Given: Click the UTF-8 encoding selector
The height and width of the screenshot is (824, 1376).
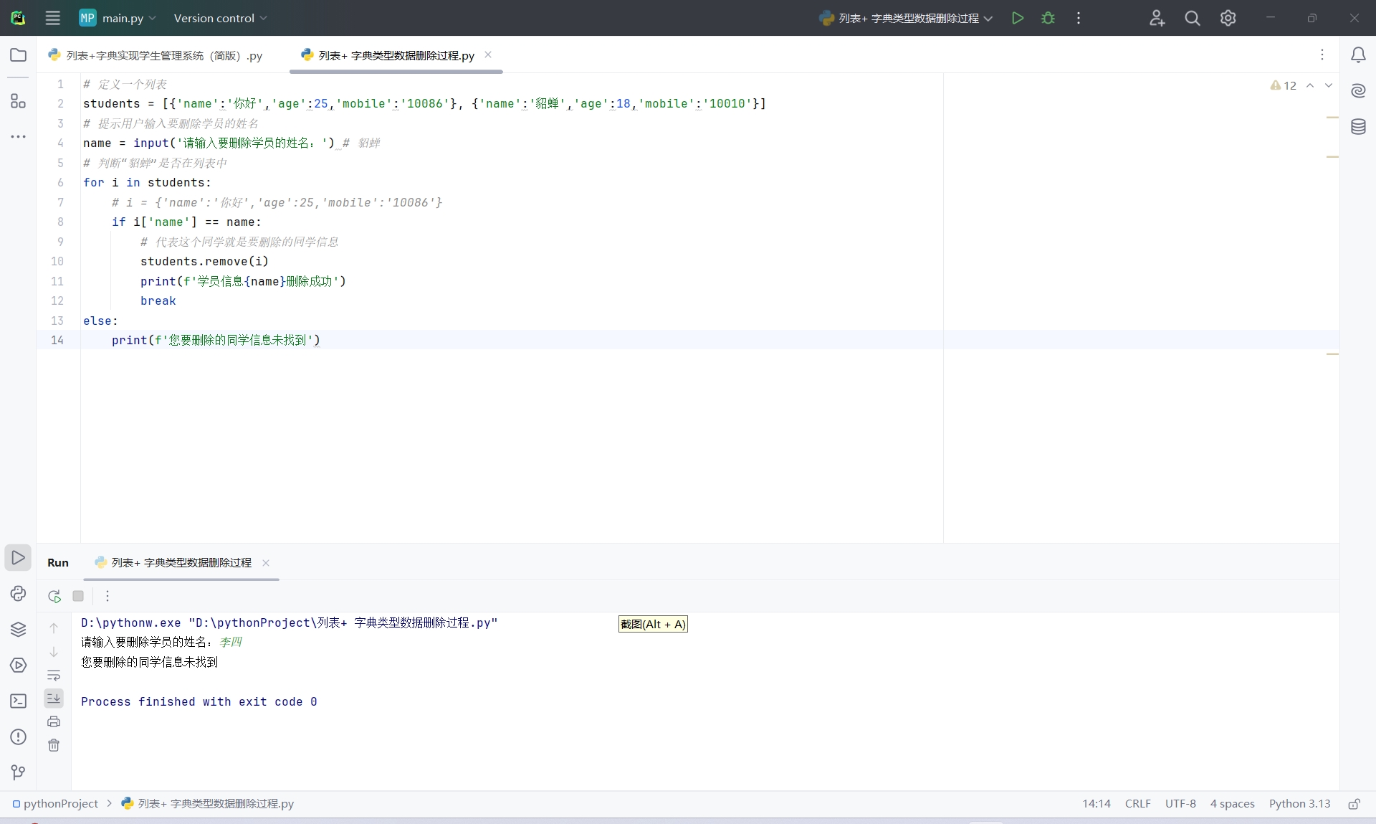Looking at the screenshot, I should click(x=1180, y=804).
